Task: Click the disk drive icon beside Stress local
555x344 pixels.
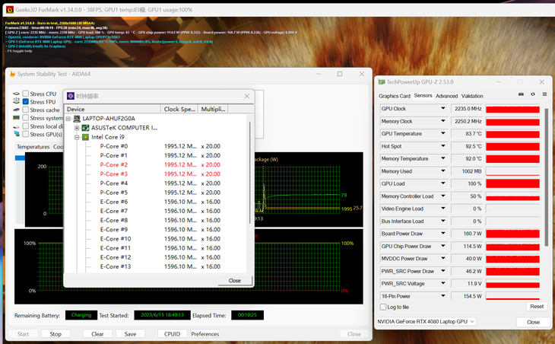Action: point(16,126)
